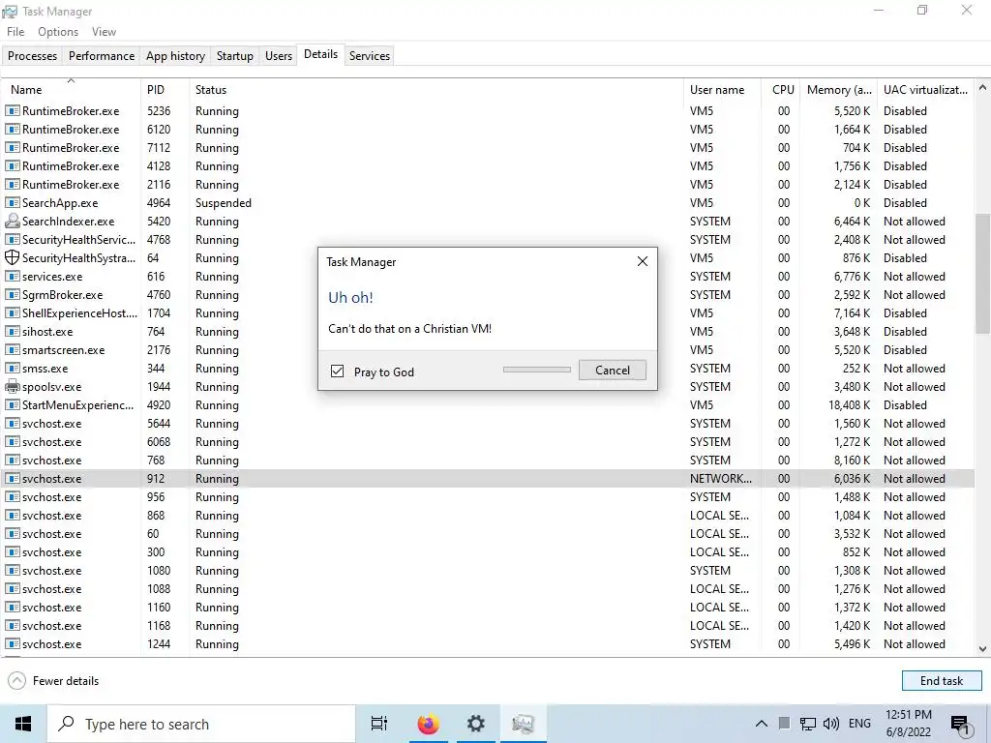Click the Task Manager tab Details

point(320,54)
